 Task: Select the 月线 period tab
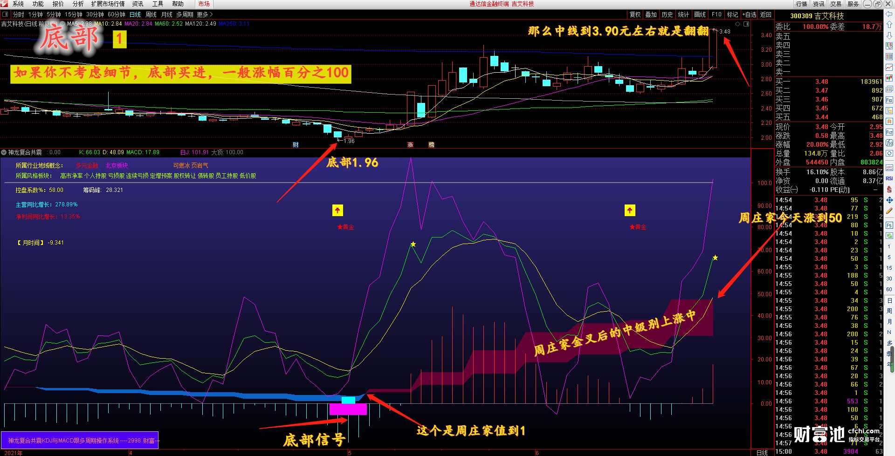pos(167,14)
